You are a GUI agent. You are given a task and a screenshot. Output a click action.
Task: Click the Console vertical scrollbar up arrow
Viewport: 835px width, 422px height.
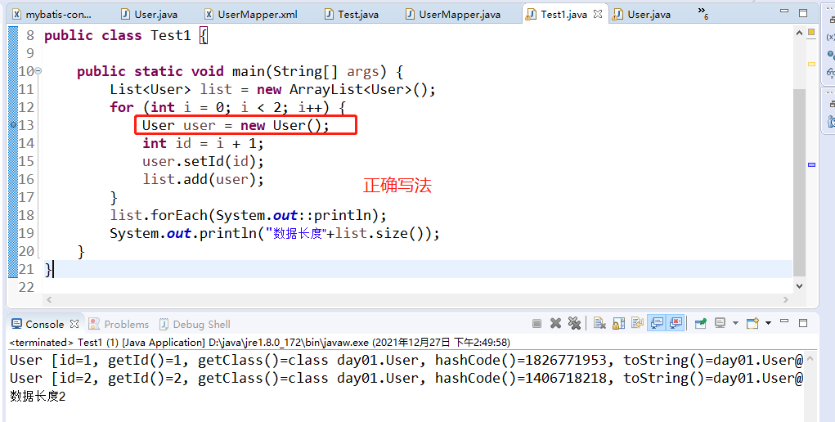pos(810,359)
